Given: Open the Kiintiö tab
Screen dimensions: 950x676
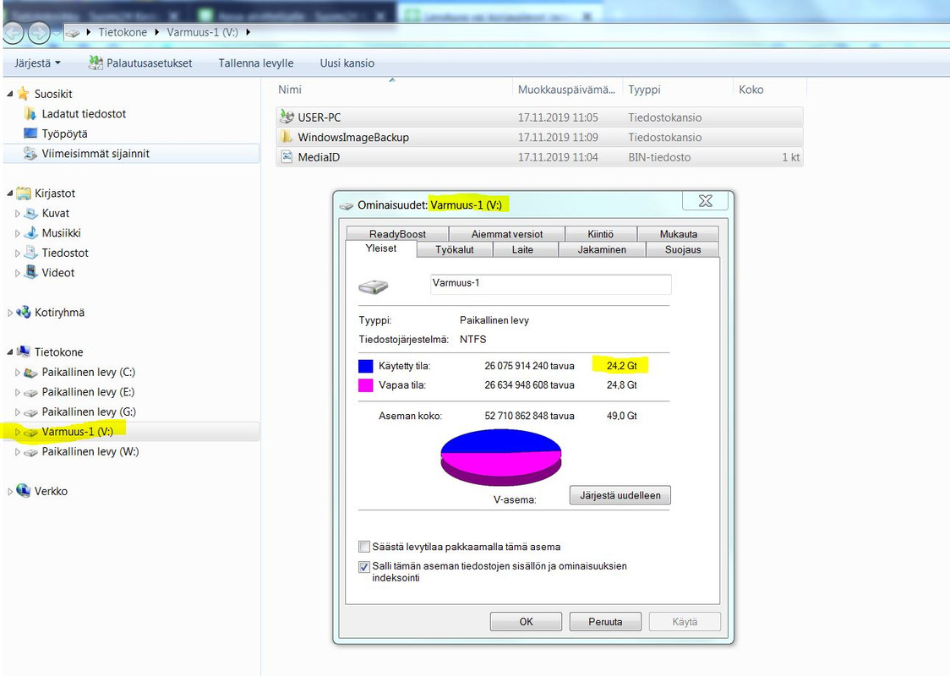Looking at the screenshot, I should click(600, 234).
